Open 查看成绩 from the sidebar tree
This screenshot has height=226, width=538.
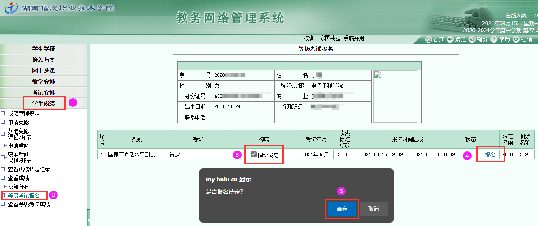coord(18,178)
